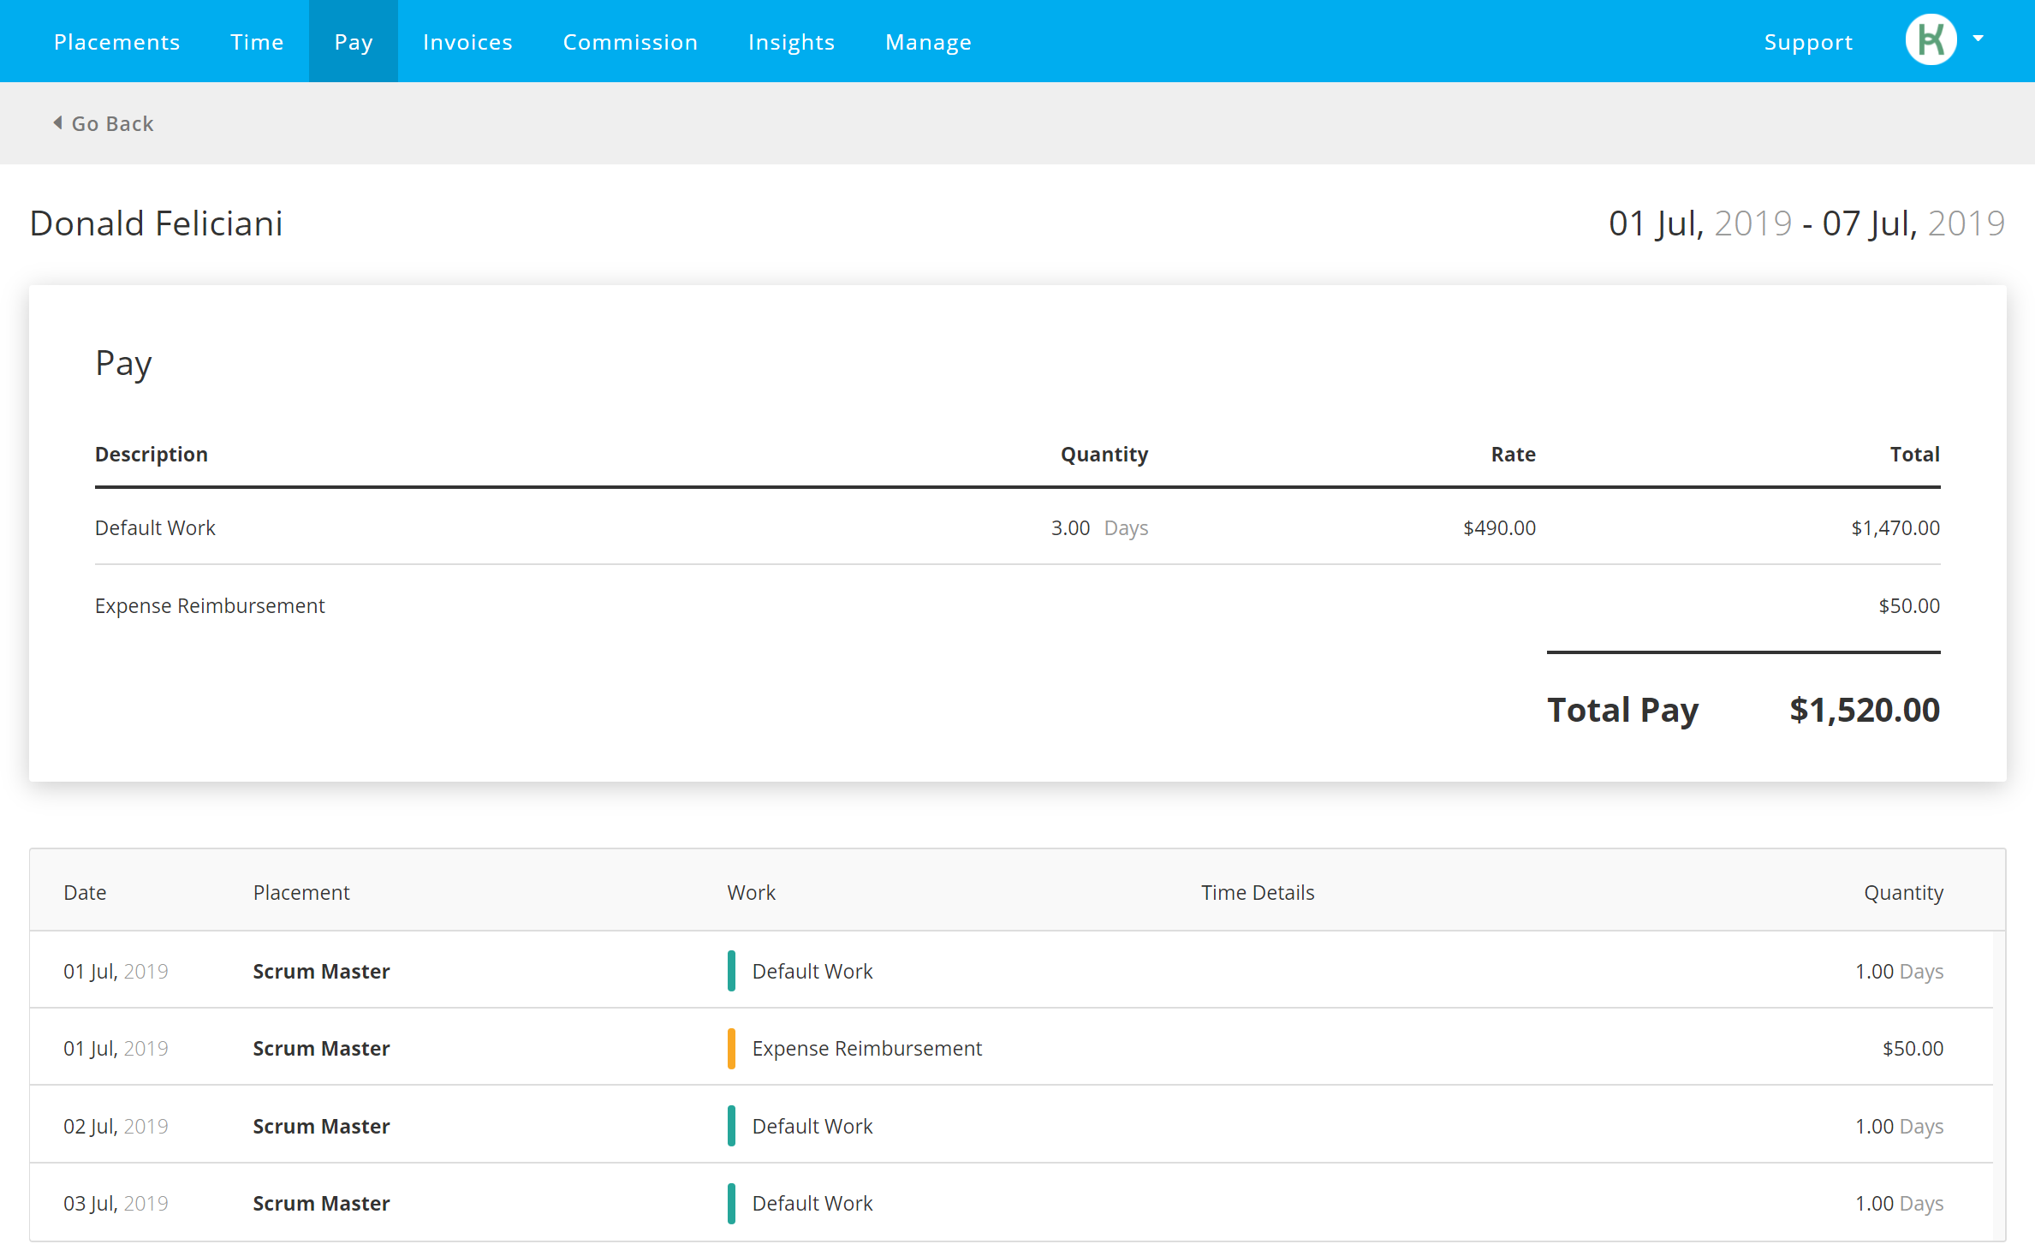Image resolution: width=2035 pixels, height=1250 pixels.
Task: Click the Time Details column header
Action: pyautogui.click(x=1258, y=893)
